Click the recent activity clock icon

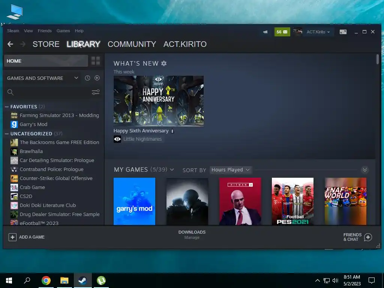pos(87,78)
